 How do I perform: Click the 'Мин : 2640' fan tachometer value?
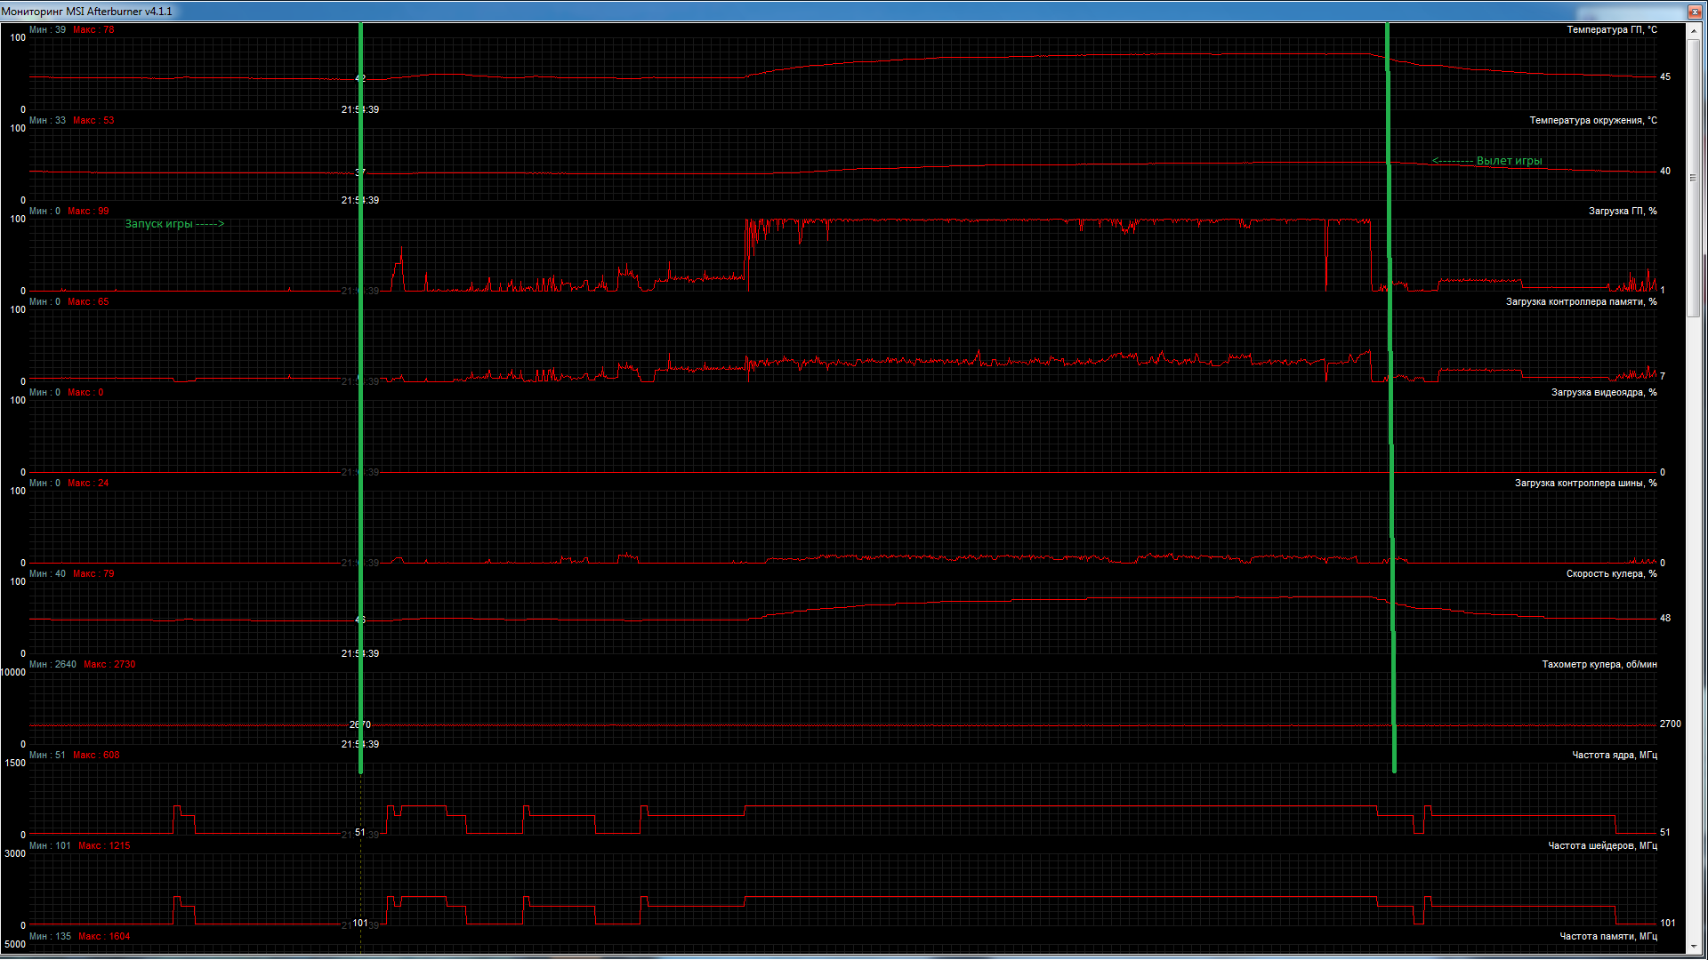point(52,665)
